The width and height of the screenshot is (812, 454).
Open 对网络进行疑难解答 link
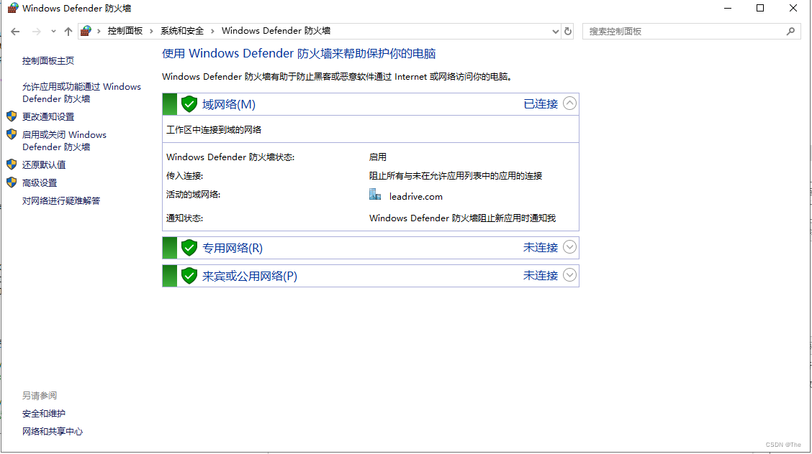[x=61, y=201]
